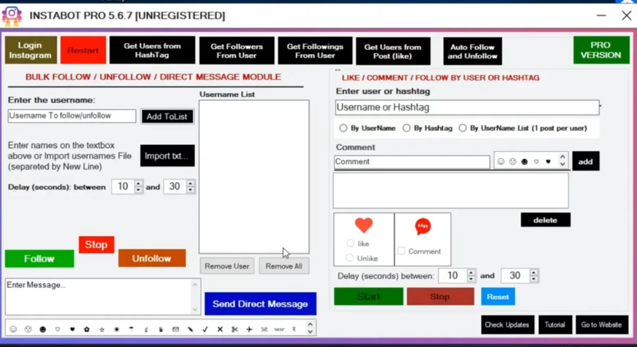Increase the maximum delay in the like/comment module
Viewport: 637px width, 347px height.
[534, 272]
